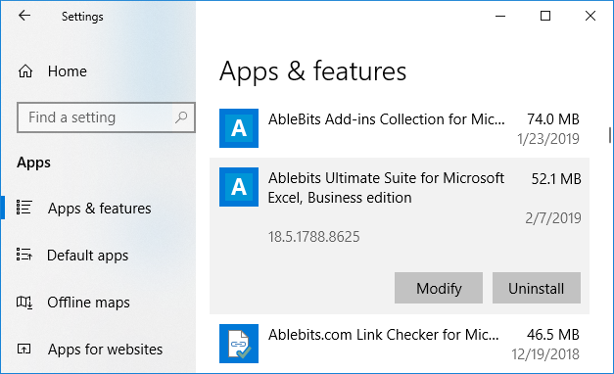
Task: Minimize the Settings window
Action: click(500, 16)
